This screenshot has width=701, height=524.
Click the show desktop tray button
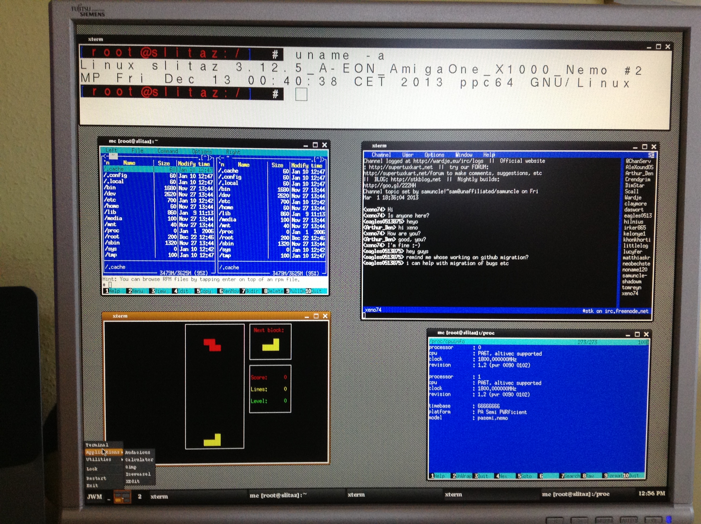point(109,498)
